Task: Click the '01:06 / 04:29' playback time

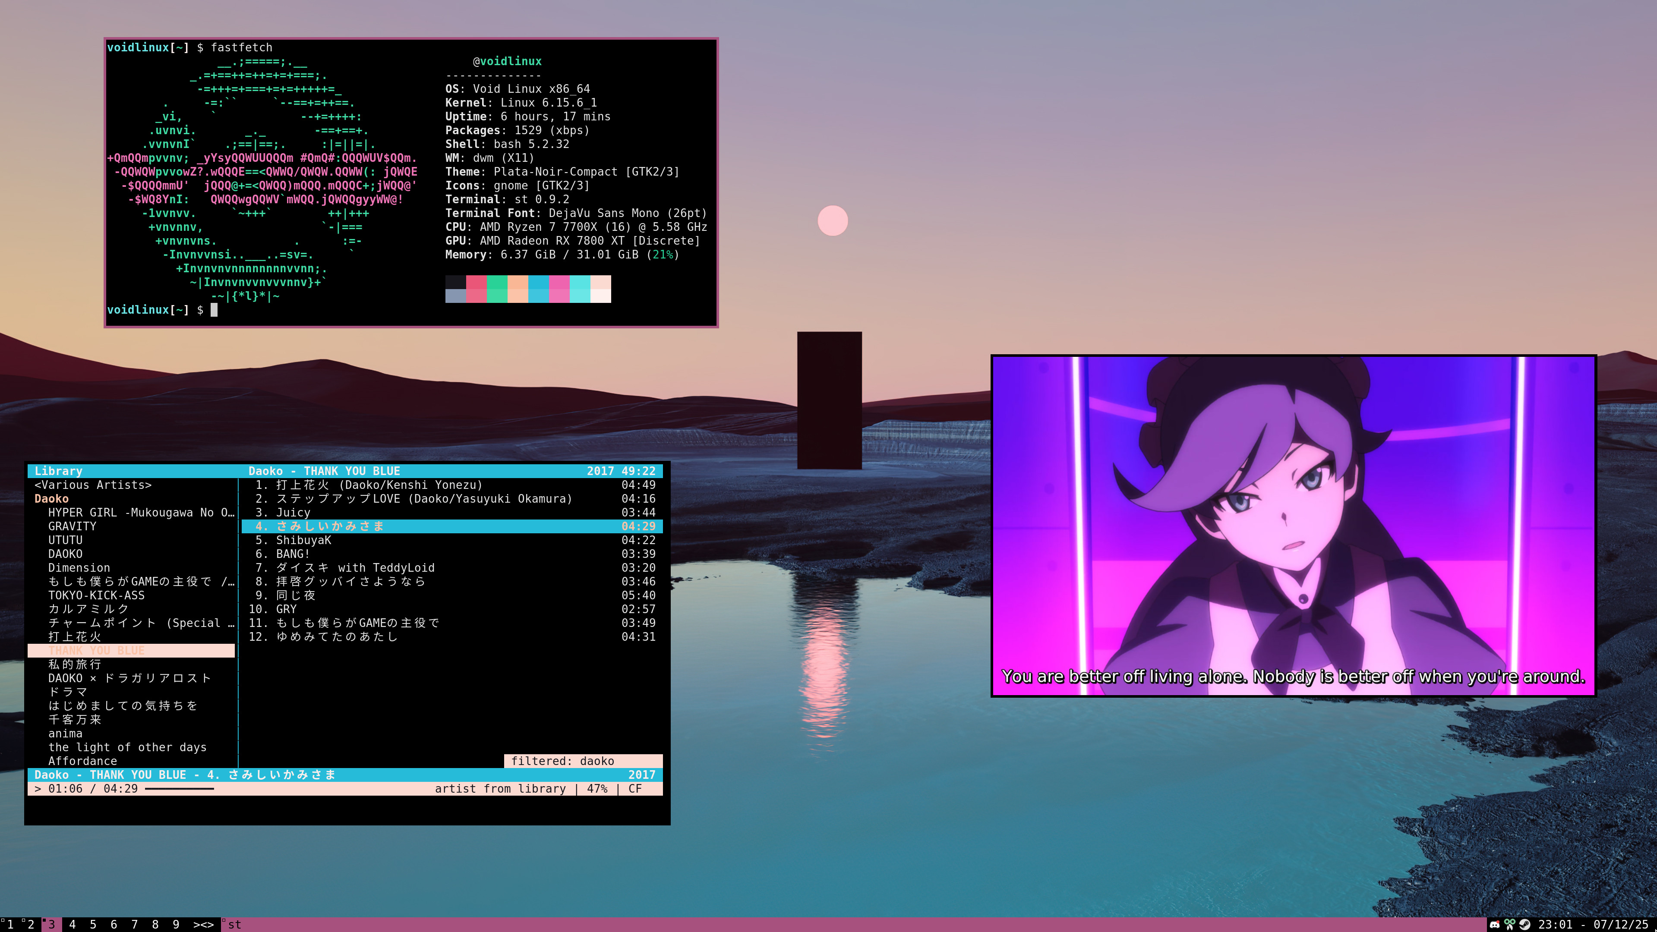Action: pos(93,789)
